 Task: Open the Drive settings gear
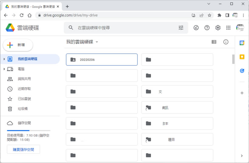pyautogui.click(x=218, y=28)
